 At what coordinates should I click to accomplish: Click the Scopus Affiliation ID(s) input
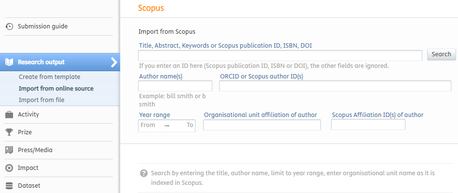pyautogui.click(x=368, y=125)
